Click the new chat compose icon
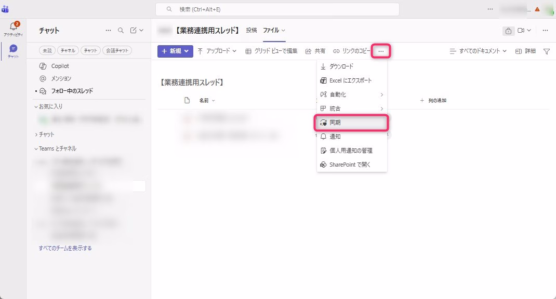The image size is (556, 299). tap(134, 31)
